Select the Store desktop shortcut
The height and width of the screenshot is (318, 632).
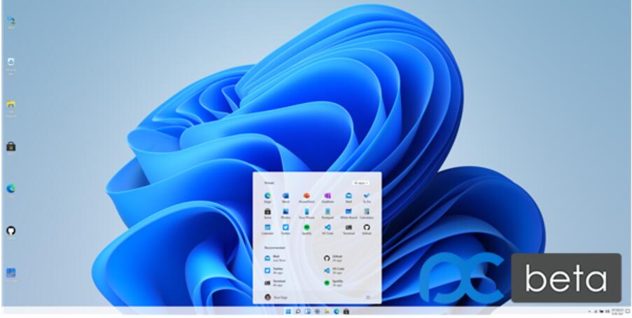11,148
